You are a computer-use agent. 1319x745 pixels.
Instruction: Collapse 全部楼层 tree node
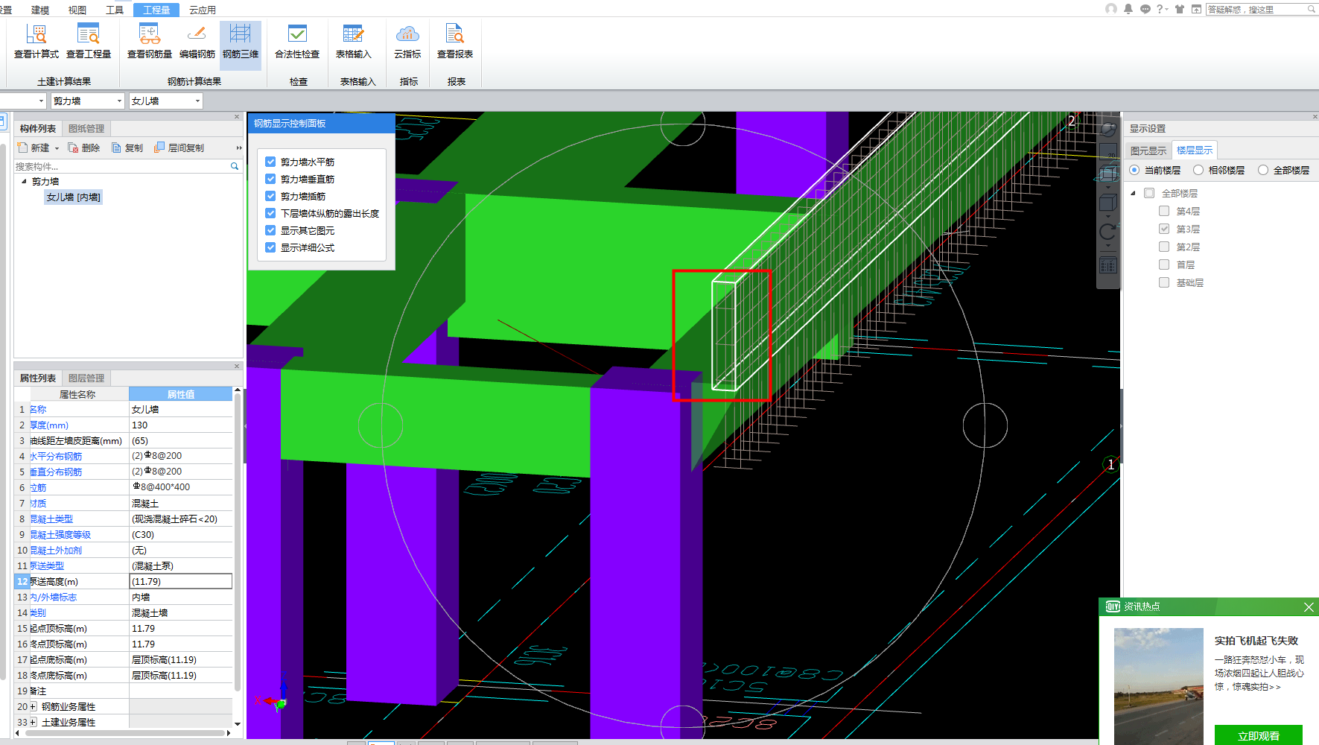(1134, 193)
